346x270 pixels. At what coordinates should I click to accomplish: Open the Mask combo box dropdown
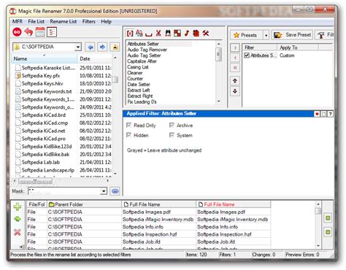coord(104,191)
